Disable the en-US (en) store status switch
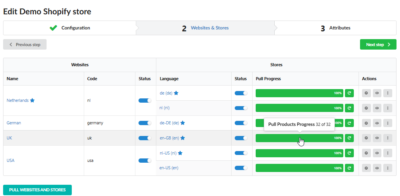 pos(241,168)
